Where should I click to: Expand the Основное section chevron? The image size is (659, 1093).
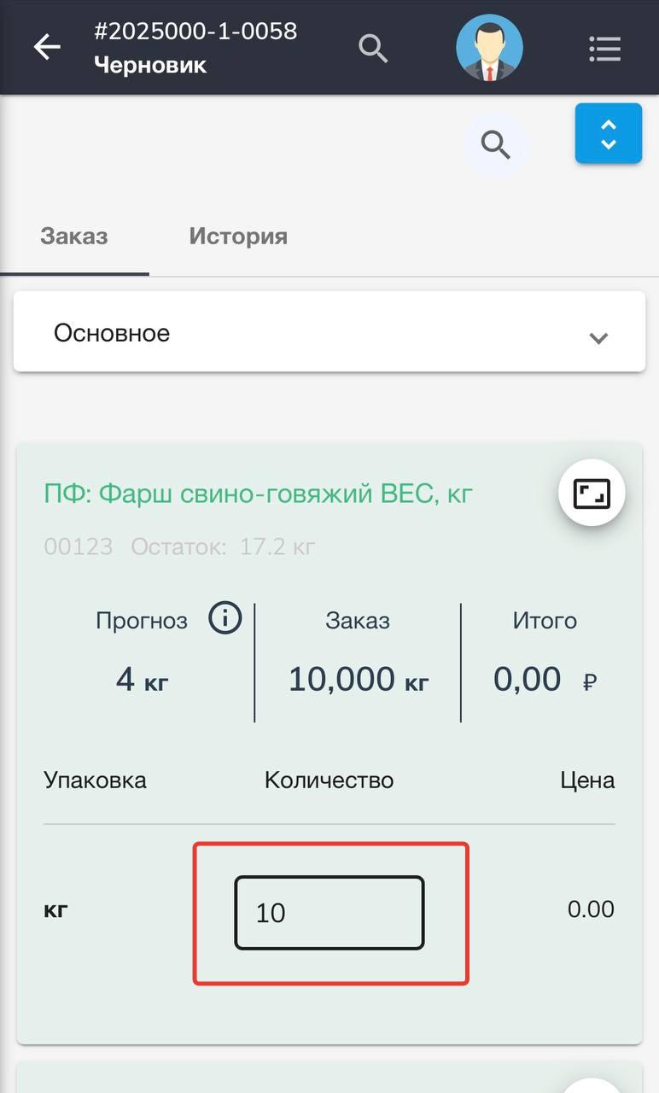598,337
